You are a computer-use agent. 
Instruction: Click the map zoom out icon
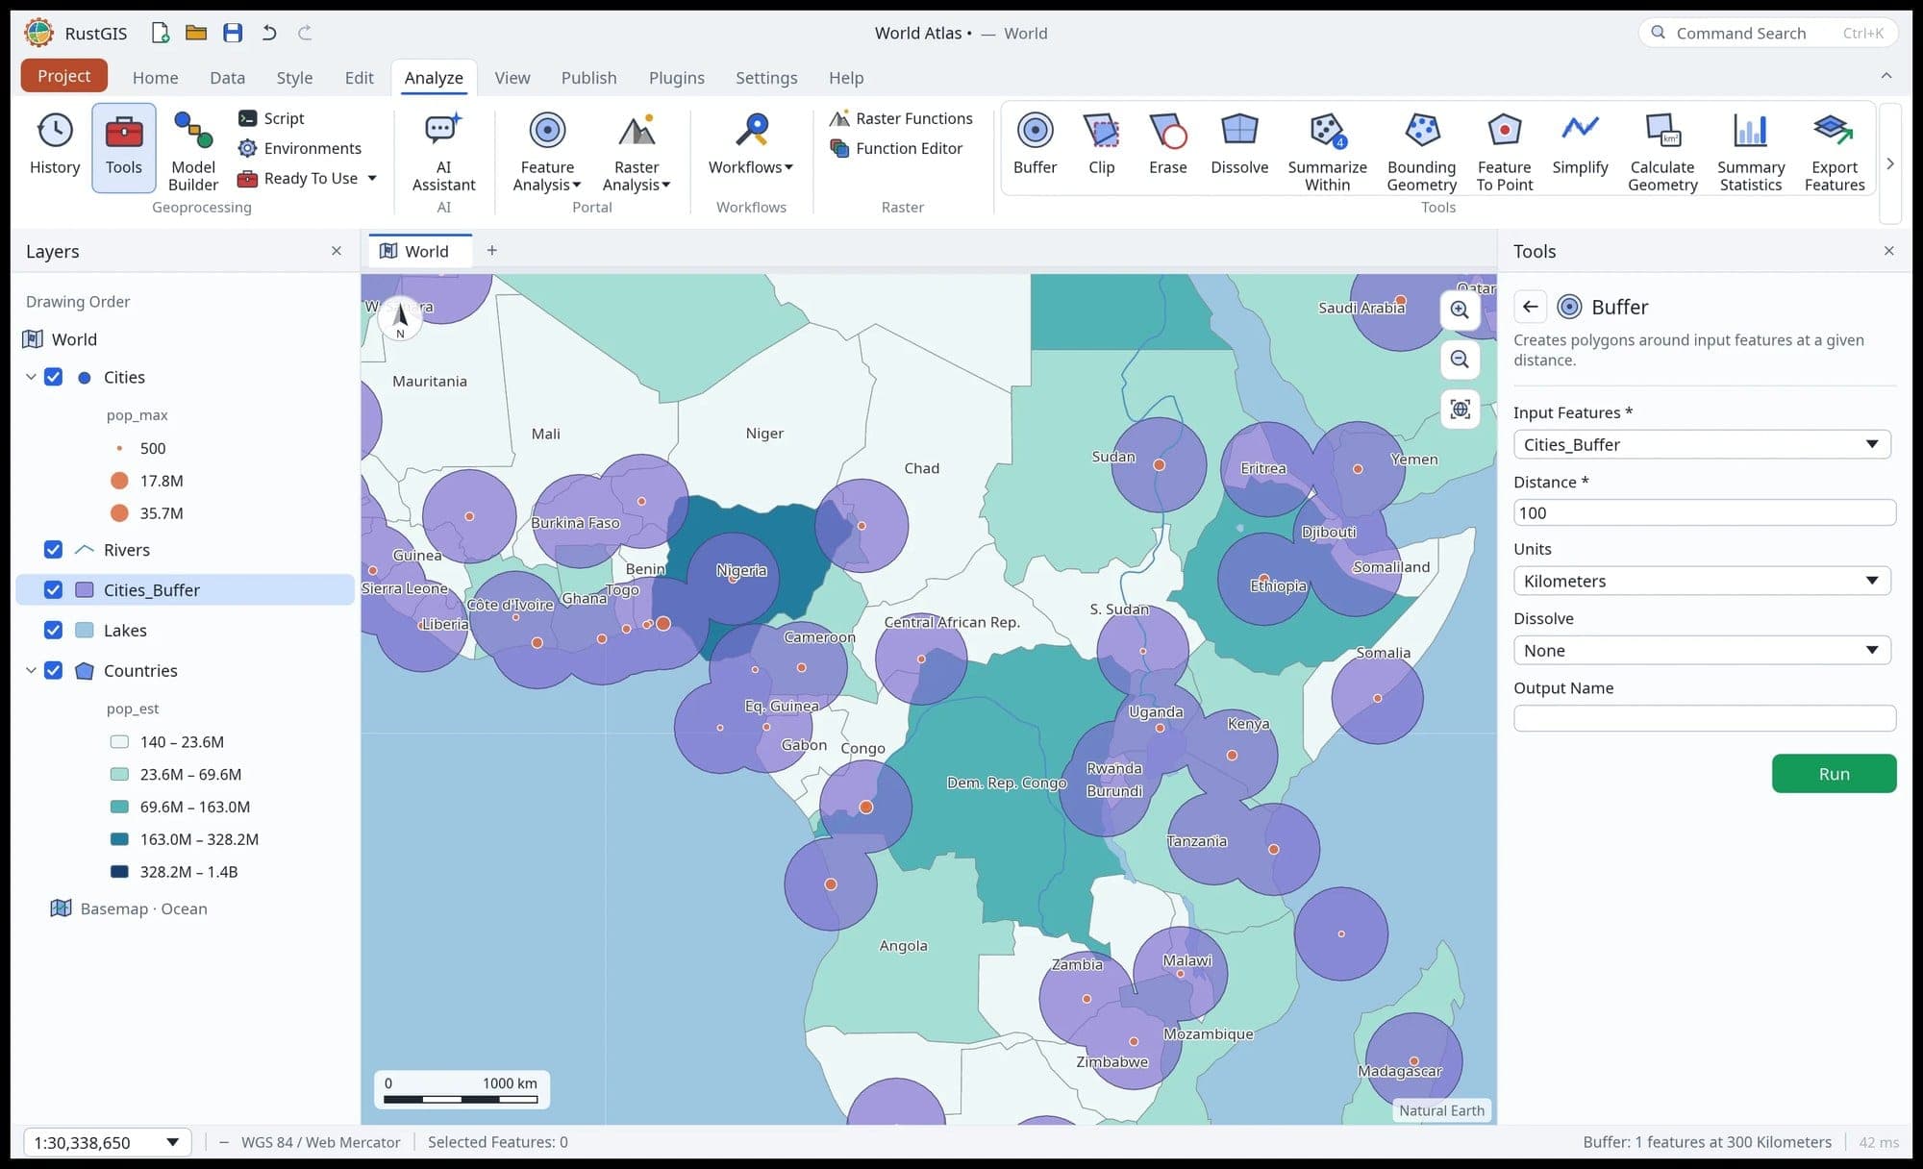pyautogui.click(x=1460, y=360)
